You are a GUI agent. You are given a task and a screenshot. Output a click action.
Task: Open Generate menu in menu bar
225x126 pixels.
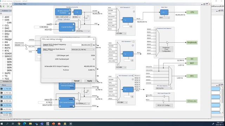click(x=5, y=3)
